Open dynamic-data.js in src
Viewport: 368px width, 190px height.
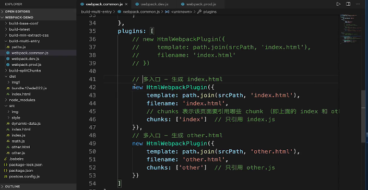tap(38, 123)
